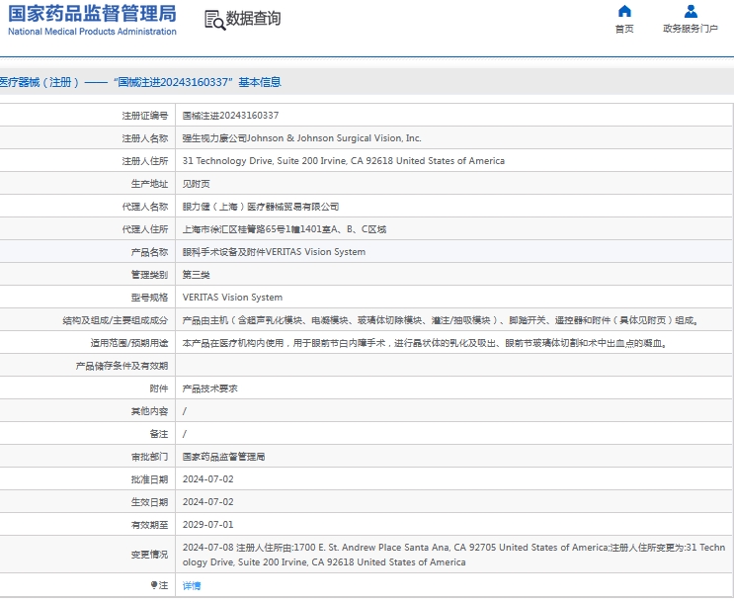734x603 pixels.
Task: Click the 结构及组成/主要组成成分 label
Action: (x=116, y=320)
